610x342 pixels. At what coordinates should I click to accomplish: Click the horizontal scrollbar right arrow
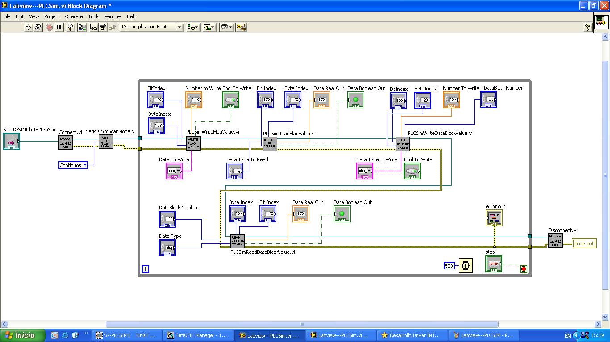598,324
